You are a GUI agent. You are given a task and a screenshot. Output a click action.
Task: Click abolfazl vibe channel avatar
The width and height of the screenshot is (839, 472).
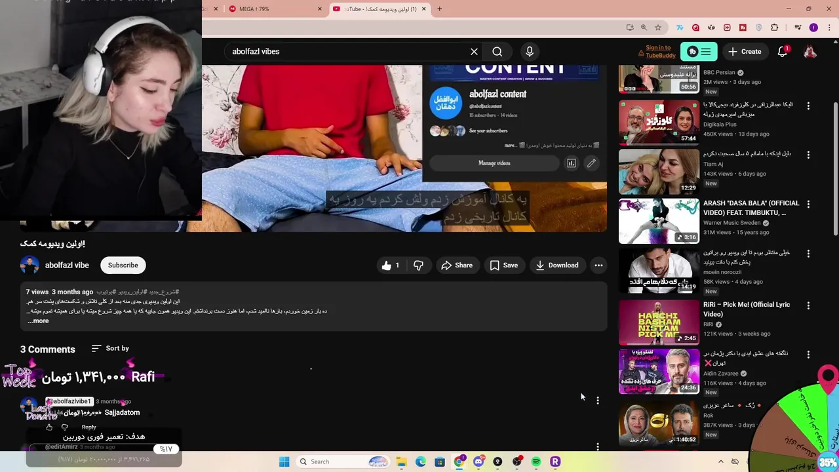point(29,265)
